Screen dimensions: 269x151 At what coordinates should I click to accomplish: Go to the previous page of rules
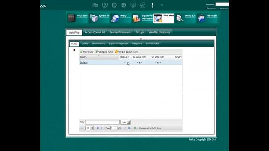point(102,128)
